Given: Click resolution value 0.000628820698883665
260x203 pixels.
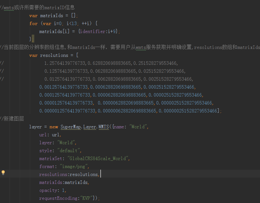Looking at the screenshot, I should pyautogui.click(x=116, y=87).
